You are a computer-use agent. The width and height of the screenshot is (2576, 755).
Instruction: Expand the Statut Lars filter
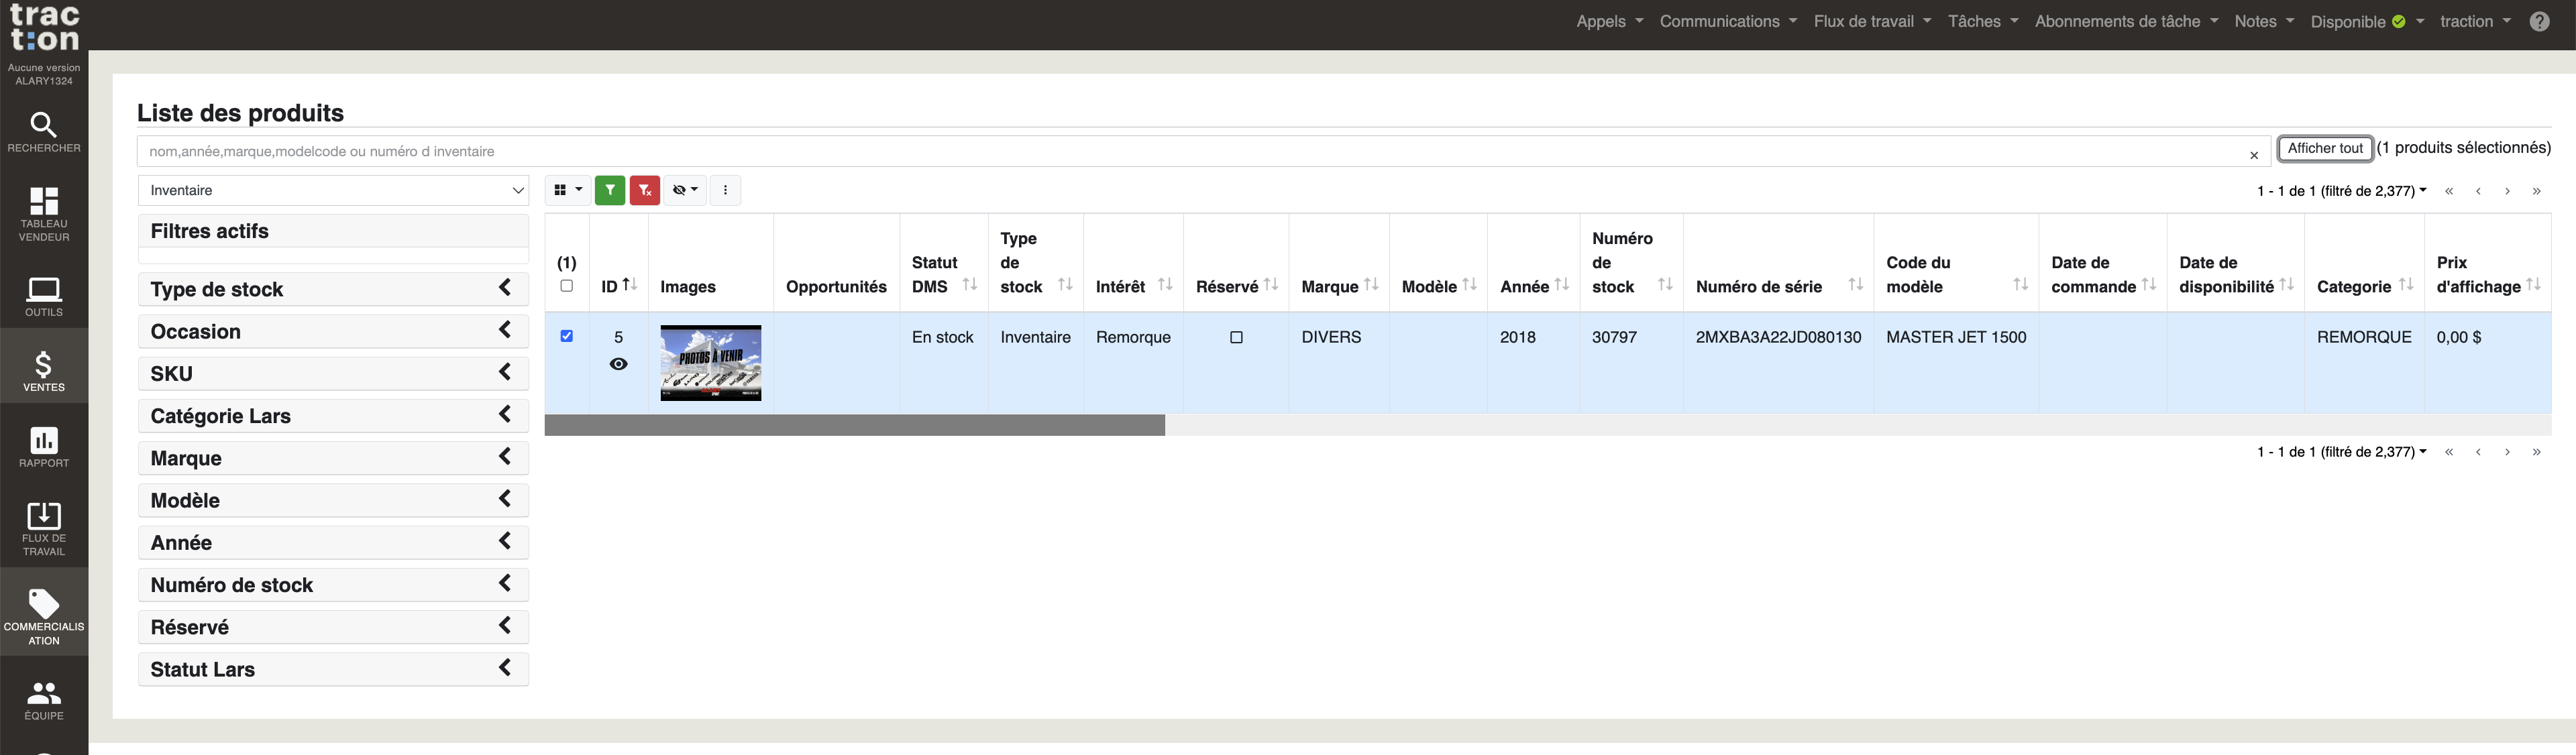click(x=333, y=669)
